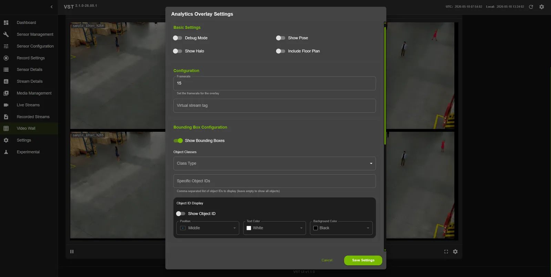The height and width of the screenshot is (277, 551).
Task: Enable the Show Object ID toggle
Action: point(181,214)
